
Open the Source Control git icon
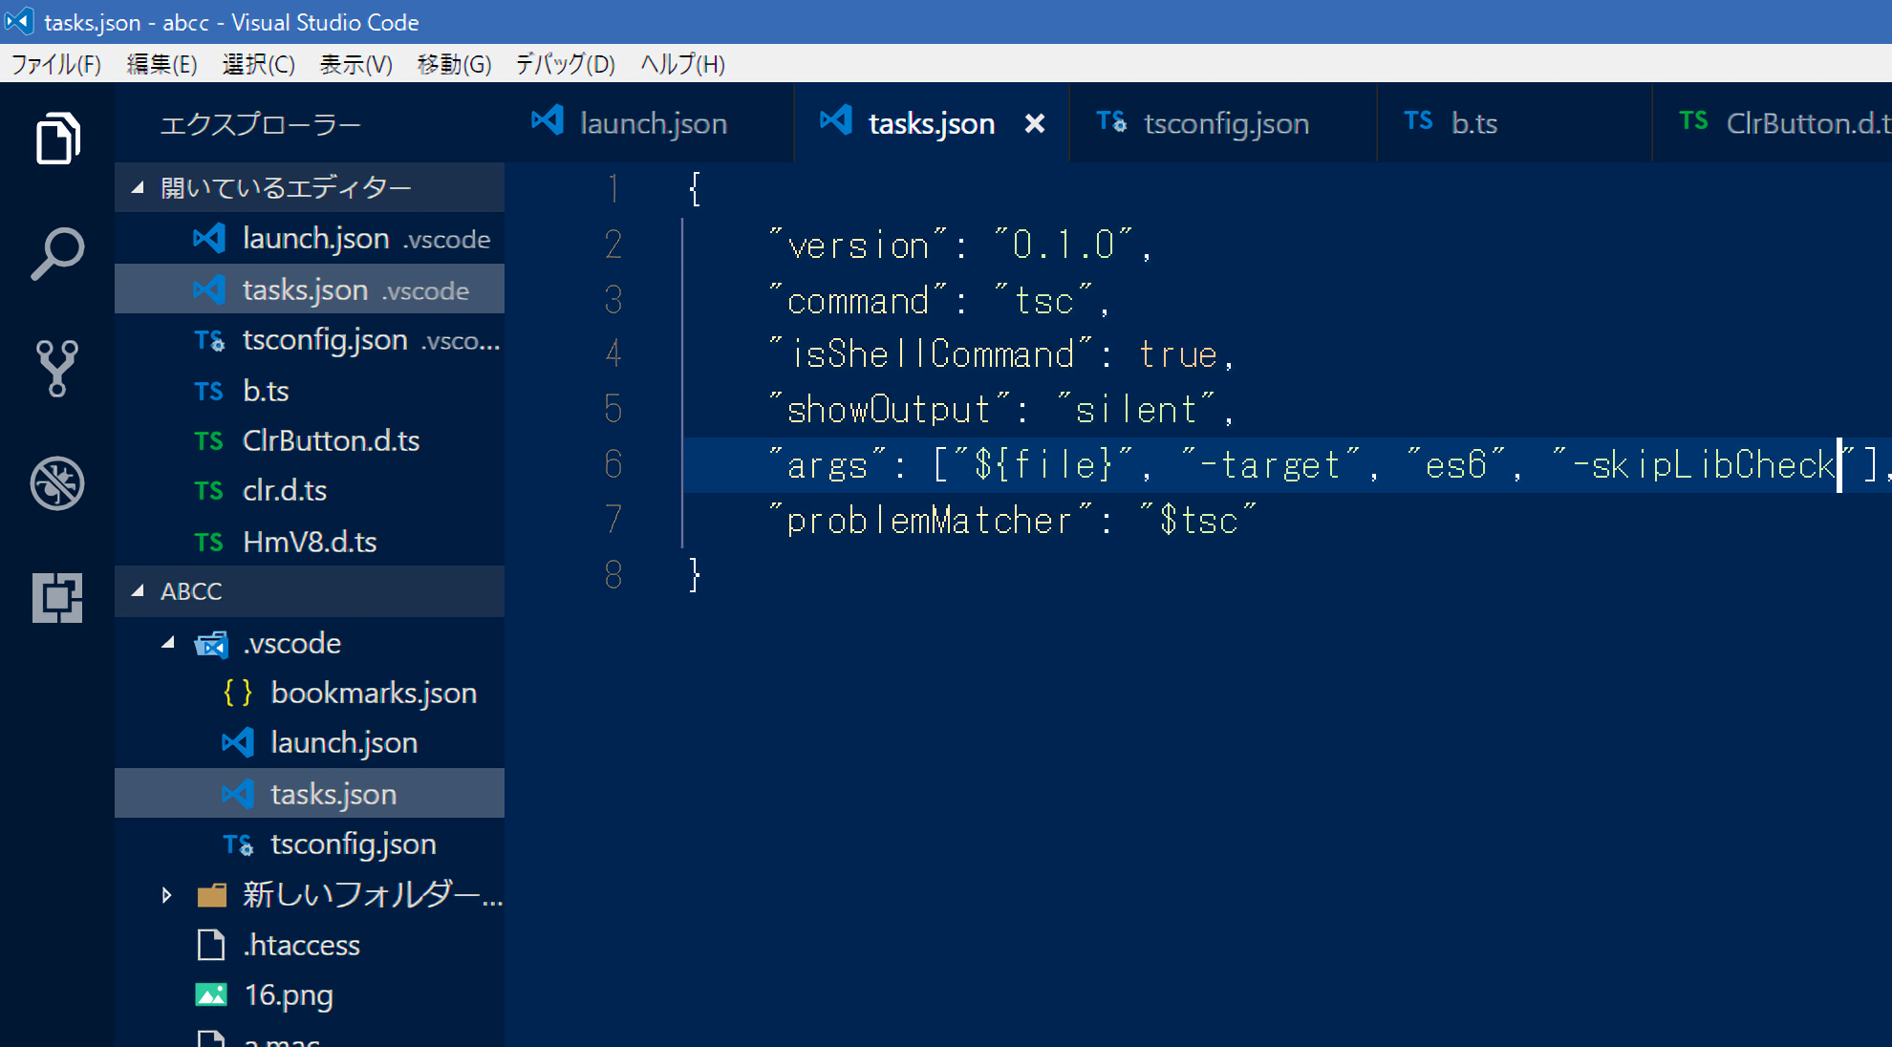57,369
